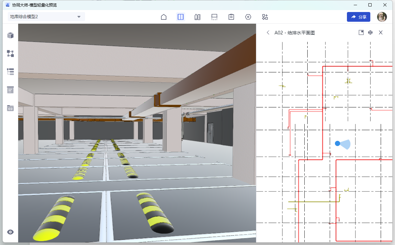Open the properties sheet sidebar icon

[10, 90]
